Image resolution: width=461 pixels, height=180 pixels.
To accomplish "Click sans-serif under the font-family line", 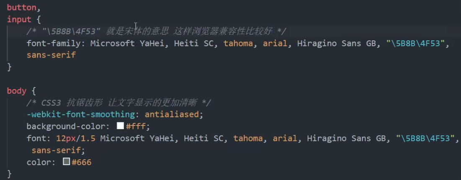I will [x=51, y=55].
